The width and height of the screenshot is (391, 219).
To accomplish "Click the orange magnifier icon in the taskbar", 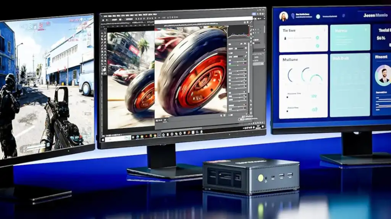I will pyautogui.click(x=189, y=133).
